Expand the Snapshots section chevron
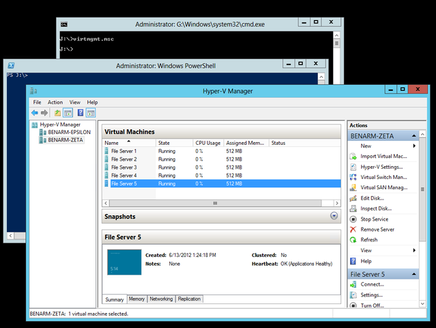 pyautogui.click(x=334, y=216)
